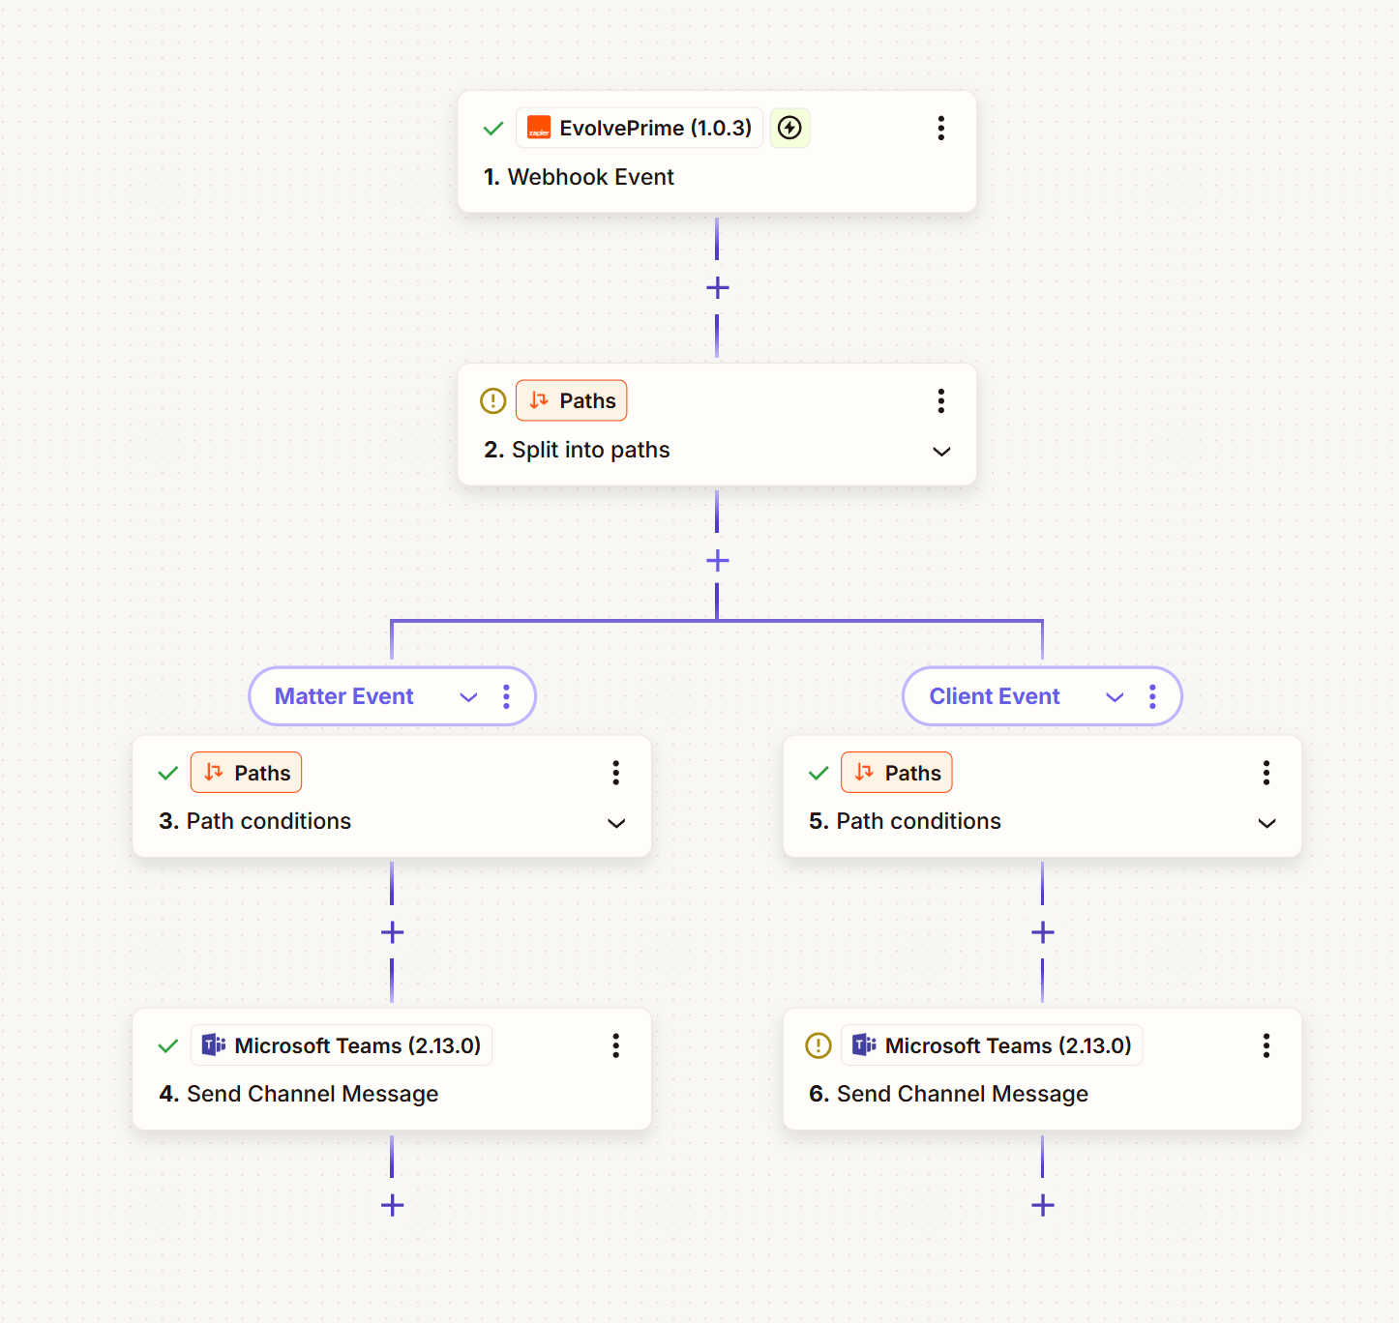Expand the Split into paths step chevron
Image resolution: width=1399 pixels, height=1323 pixels.
tap(940, 452)
